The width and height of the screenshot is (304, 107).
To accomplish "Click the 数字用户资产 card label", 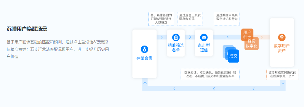I will [282, 48].
